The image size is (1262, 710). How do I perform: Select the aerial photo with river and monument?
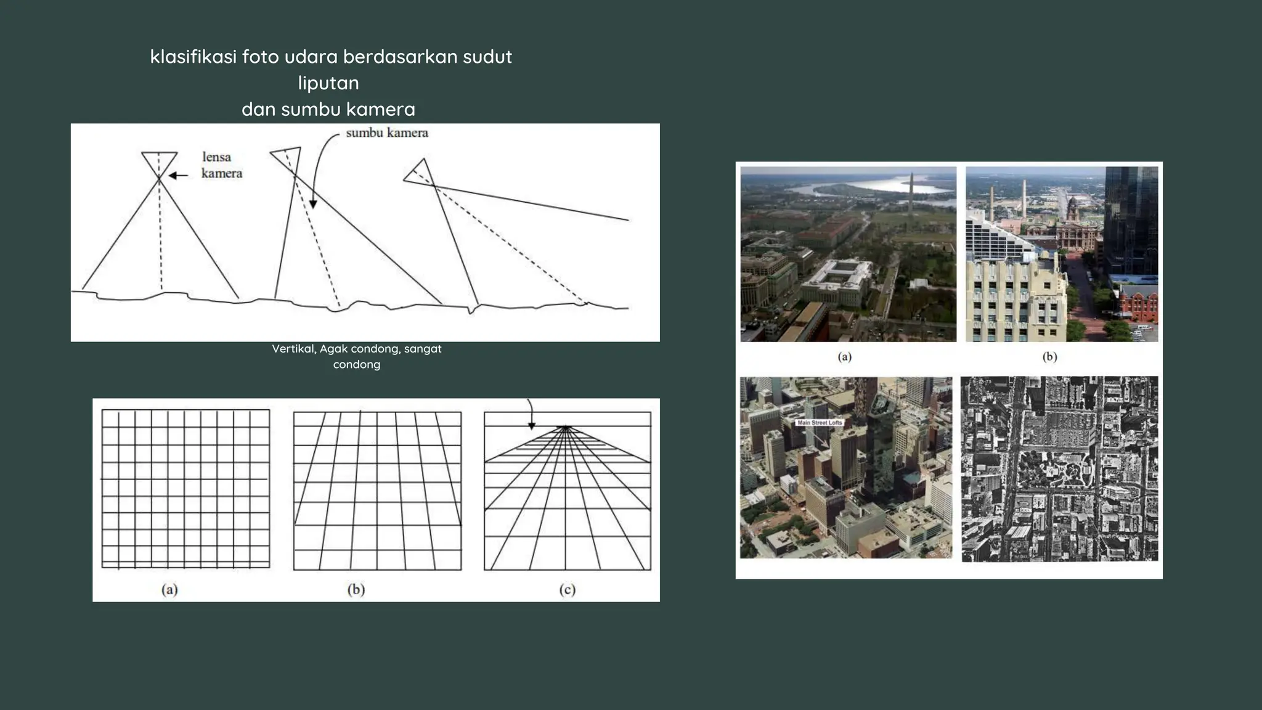[x=848, y=254]
